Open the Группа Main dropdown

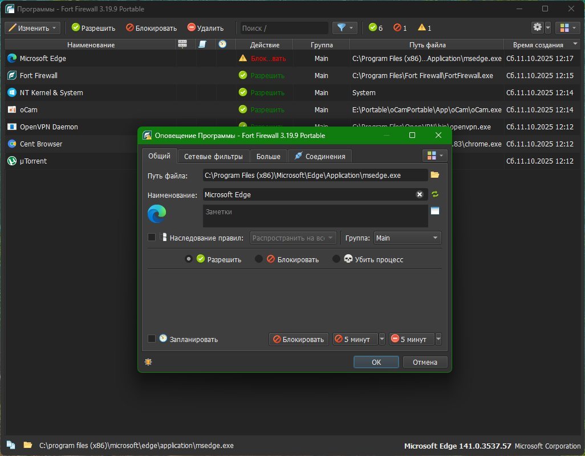click(x=407, y=238)
